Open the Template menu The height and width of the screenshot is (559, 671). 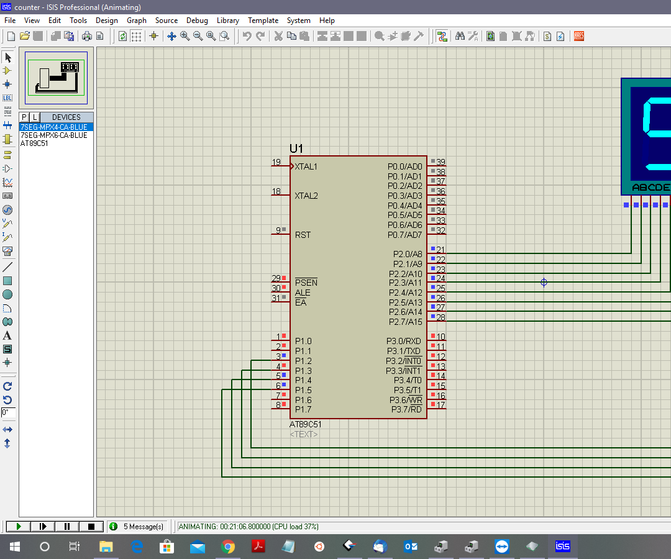[263, 20]
